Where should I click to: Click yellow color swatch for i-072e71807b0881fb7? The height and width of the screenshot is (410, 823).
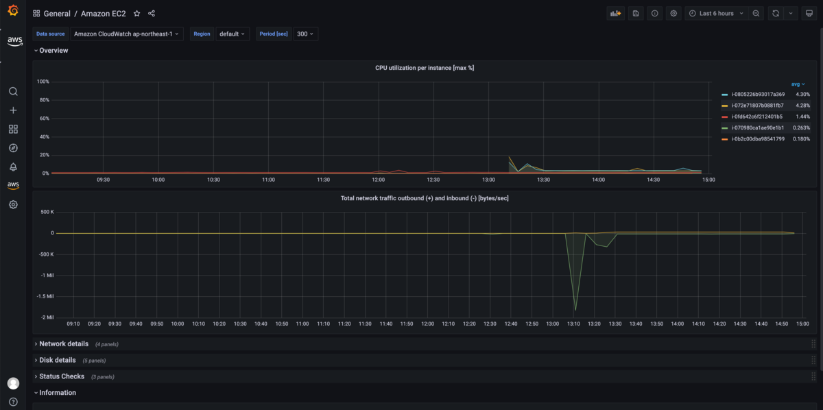[x=724, y=106]
